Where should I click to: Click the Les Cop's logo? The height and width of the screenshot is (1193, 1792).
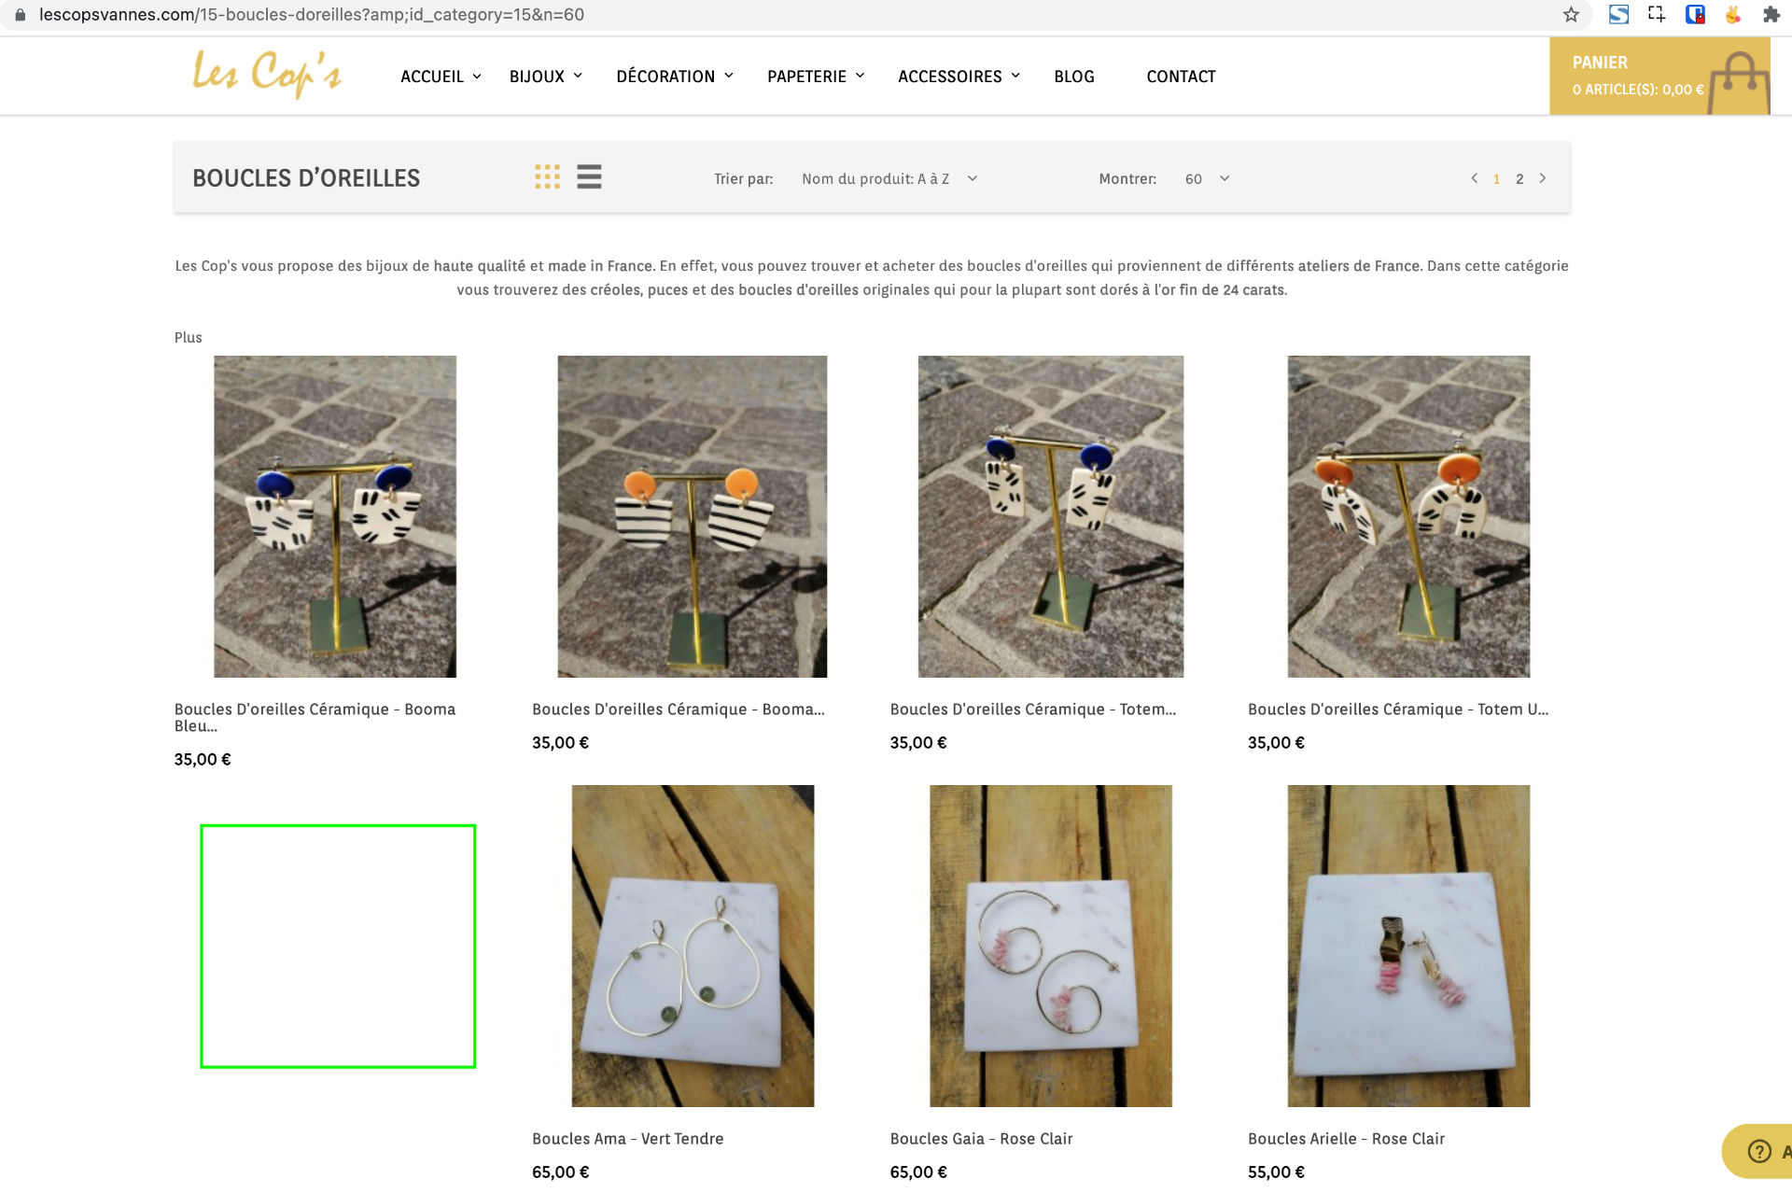pos(267,75)
